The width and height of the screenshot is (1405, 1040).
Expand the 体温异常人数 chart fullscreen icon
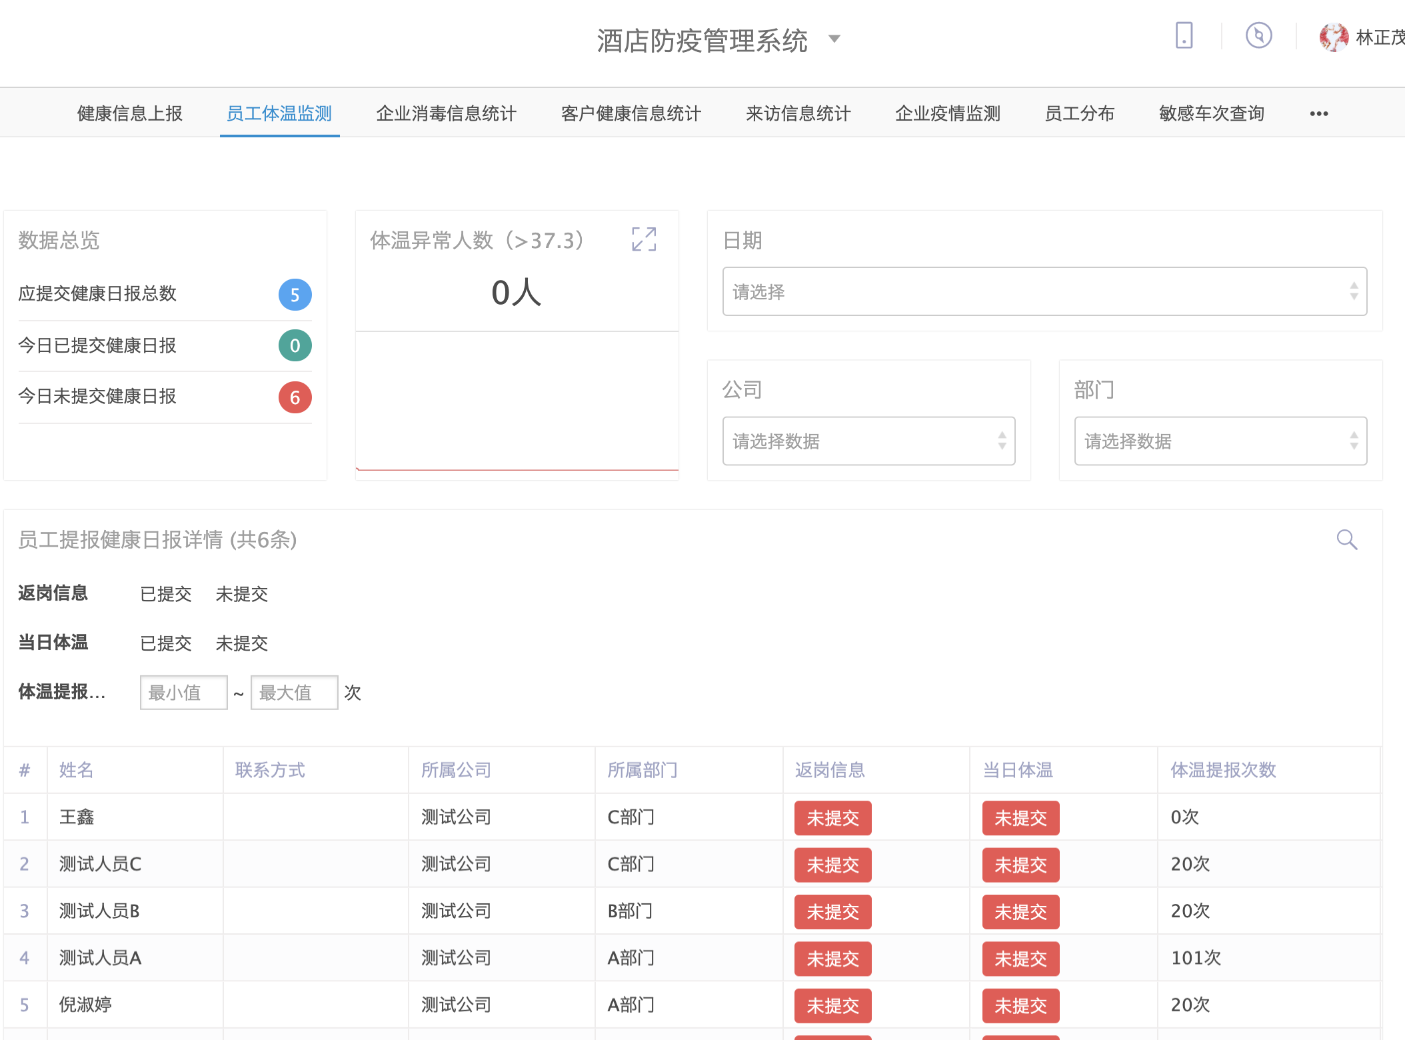[x=644, y=239]
